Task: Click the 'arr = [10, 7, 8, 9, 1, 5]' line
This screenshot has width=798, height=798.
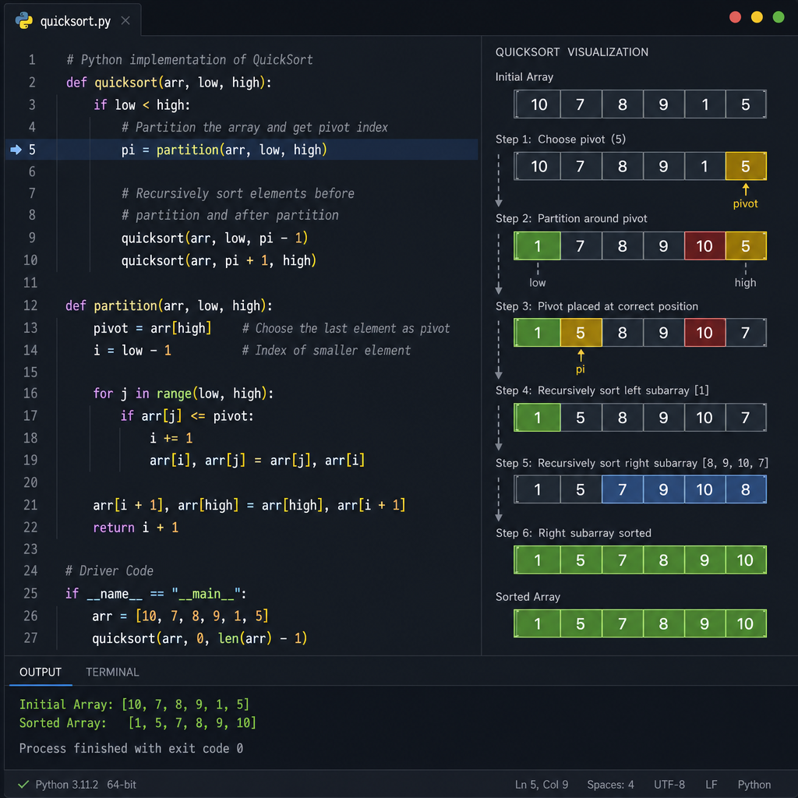Action: tap(180, 616)
